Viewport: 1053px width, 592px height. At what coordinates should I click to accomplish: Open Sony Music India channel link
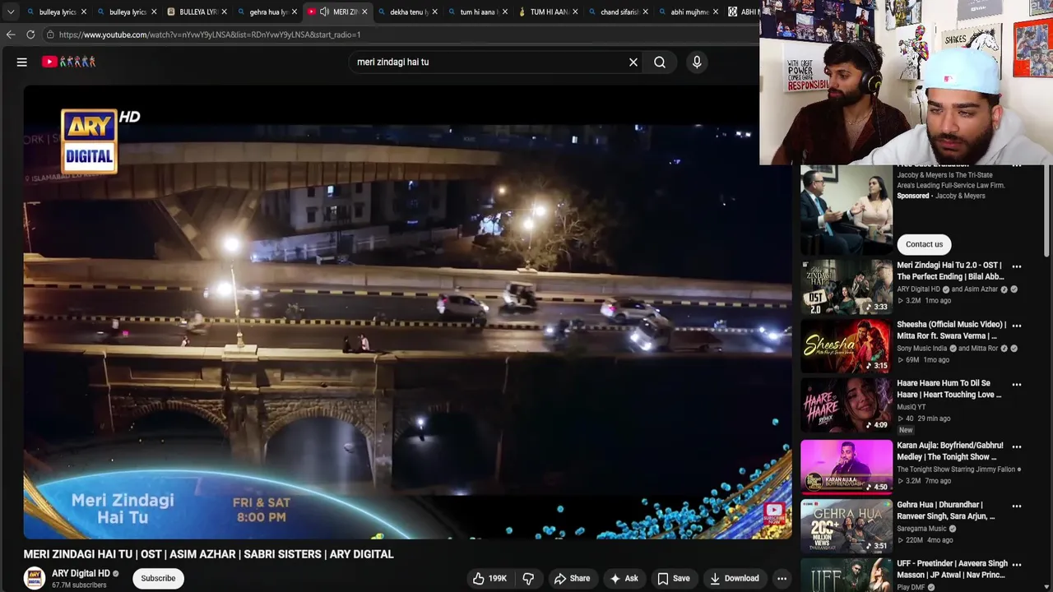[x=923, y=349]
